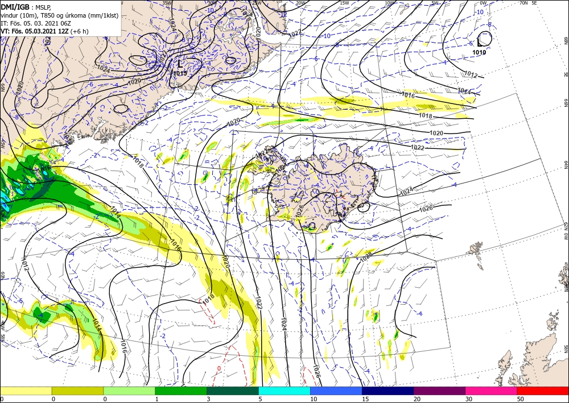Click the '1026' isobar label on southwest Iceland

(x=299, y=213)
